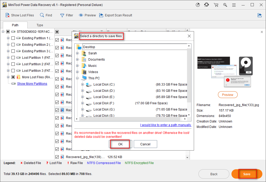Click OK to confirm save directory

pyautogui.click(x=120, y=144)
